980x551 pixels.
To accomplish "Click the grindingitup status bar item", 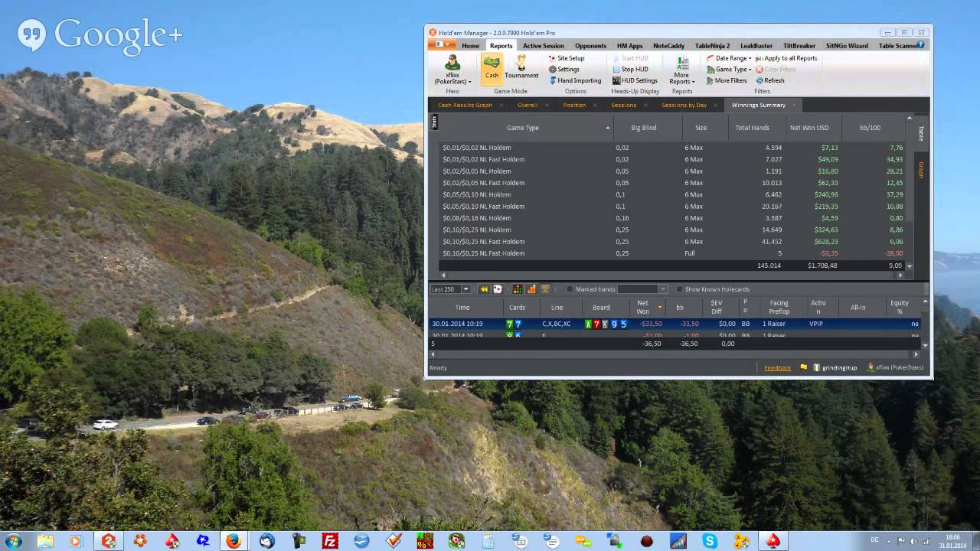I will pos(834,368).
